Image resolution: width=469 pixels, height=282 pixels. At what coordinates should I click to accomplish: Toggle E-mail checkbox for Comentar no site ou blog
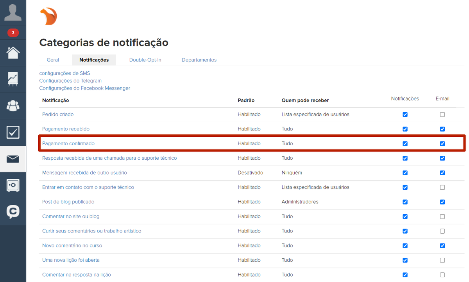click(x=442, y=217)
